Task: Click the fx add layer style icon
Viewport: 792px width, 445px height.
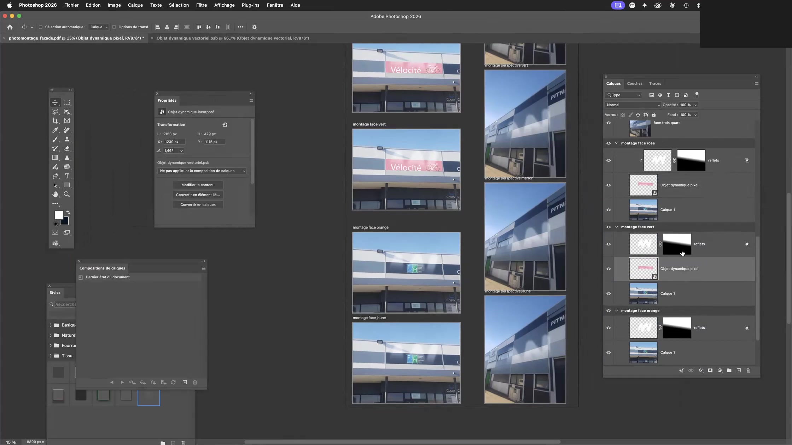Action: click(700, 370)
